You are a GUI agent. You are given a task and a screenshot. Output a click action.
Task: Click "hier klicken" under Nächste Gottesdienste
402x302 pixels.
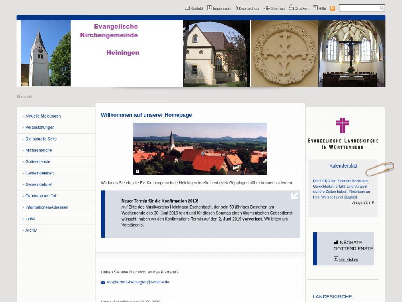(x=348, y=259)
